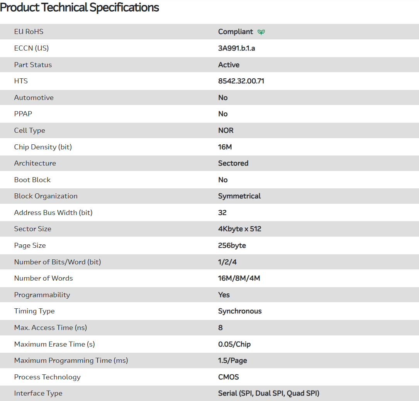Select the Cell Type value NOR

pos(226,130)
